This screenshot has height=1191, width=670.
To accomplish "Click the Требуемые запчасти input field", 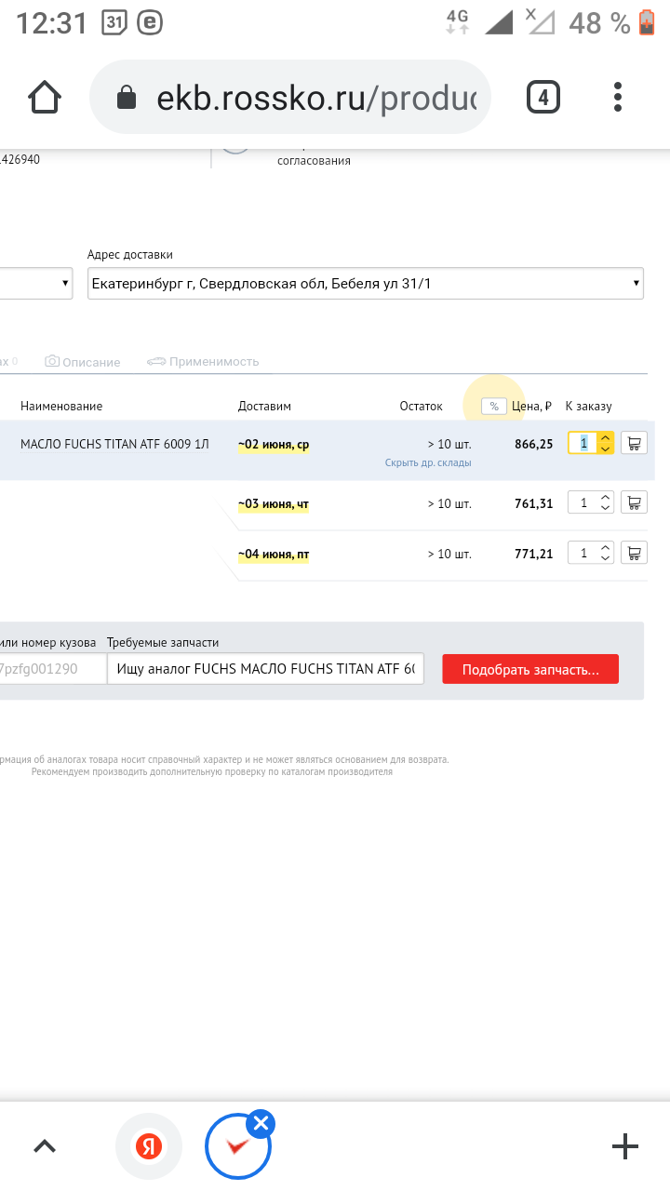I will click(265, 669).
